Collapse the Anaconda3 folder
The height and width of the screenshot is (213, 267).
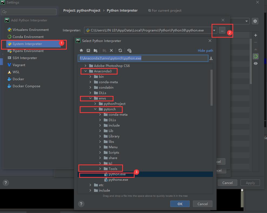click(85, 71)
